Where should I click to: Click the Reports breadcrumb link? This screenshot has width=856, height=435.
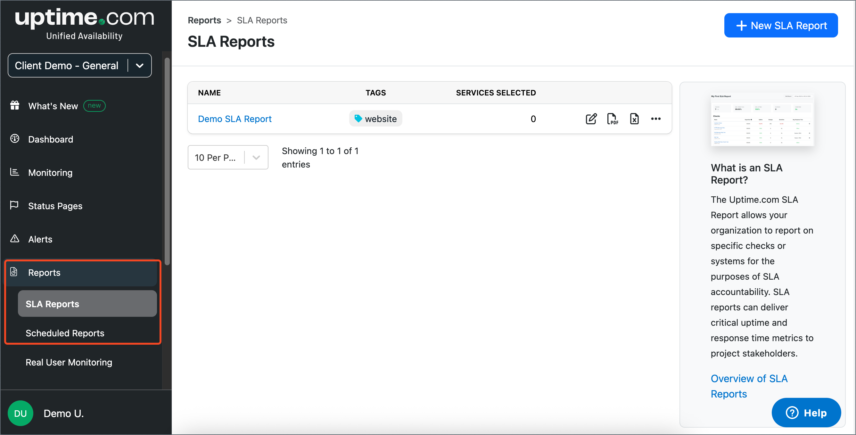click(x=204, y=20)
